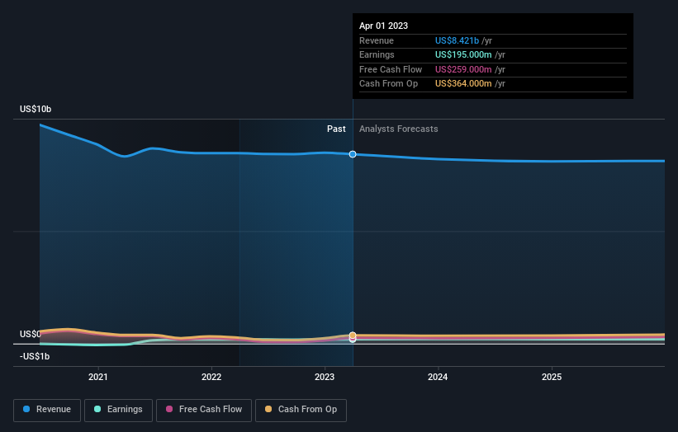Click the US$195.000m earnings value

point(463,54)
